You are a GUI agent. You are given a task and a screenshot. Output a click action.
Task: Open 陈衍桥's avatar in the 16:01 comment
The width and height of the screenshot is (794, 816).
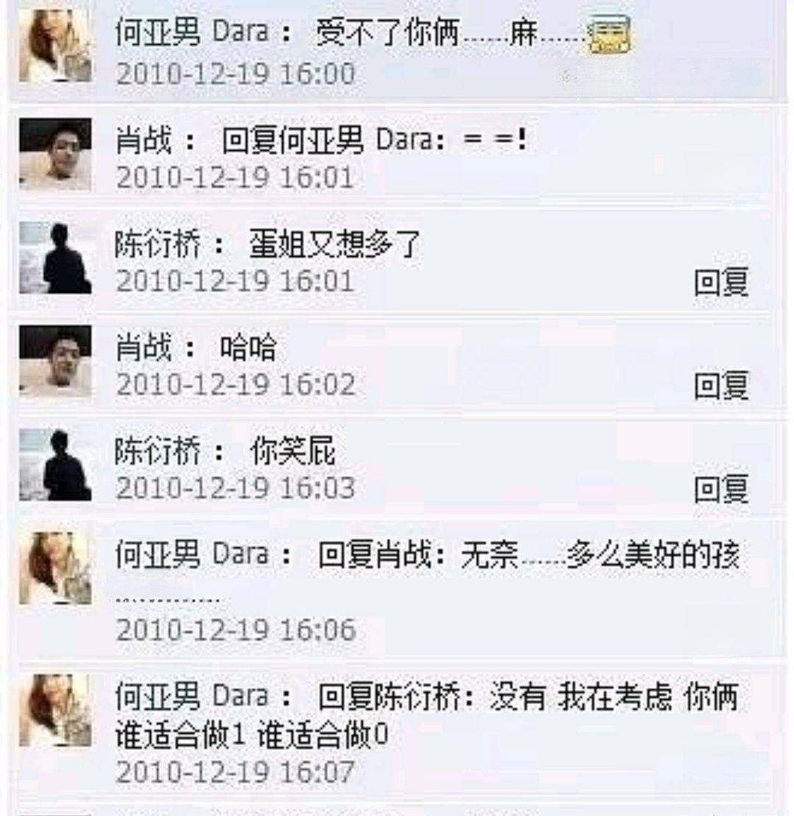pos(55,258)
